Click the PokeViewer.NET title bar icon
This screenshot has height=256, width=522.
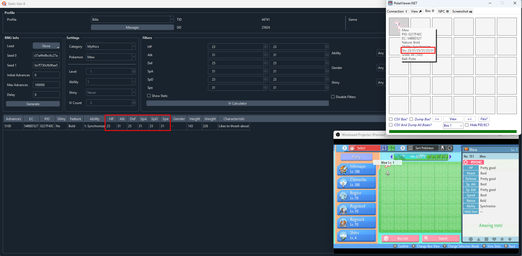click(x=390, y=3)
